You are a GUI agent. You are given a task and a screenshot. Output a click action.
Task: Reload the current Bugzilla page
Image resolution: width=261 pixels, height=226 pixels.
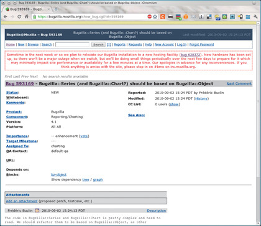point(19,17)
